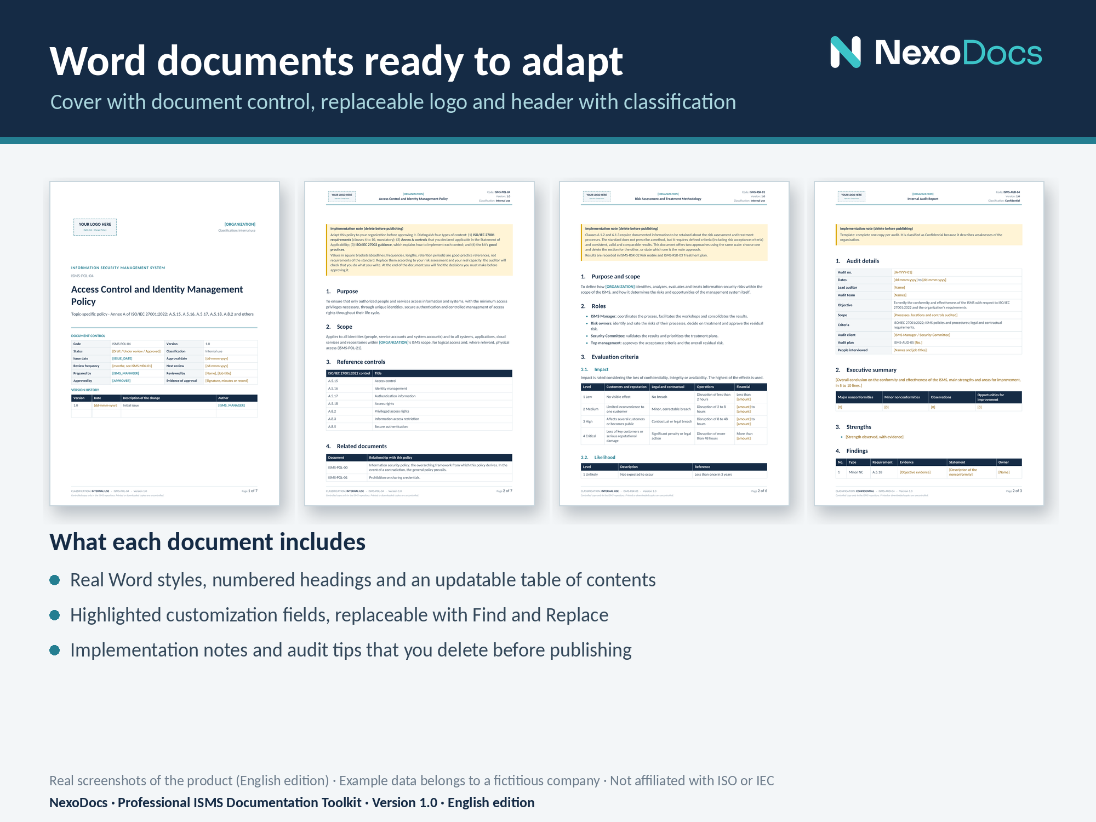The image size is (1096, 822).
Task: Open the Risk Assessment Methodology page thumbnail
Action: pyautogui.click(x=674, y=343)
